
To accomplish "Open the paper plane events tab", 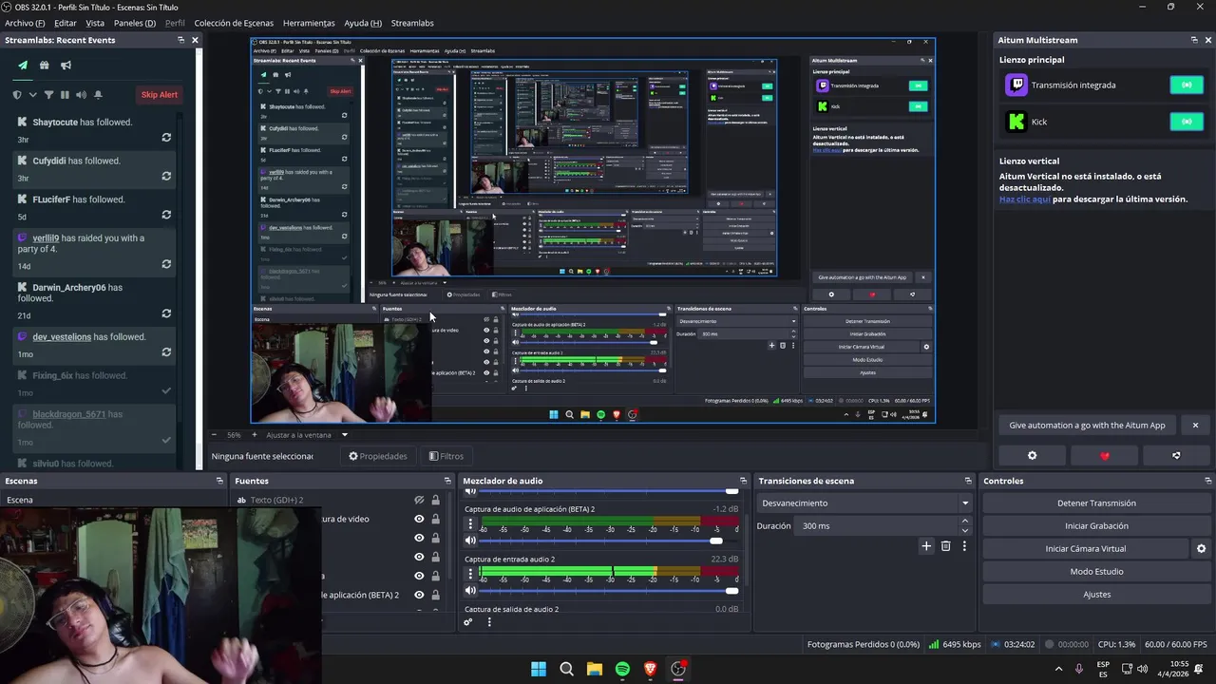I will 23,66.
